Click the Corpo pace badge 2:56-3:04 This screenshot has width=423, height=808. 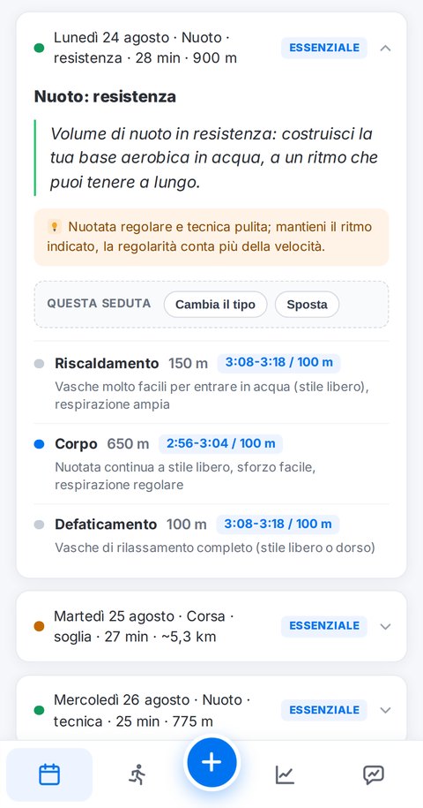click(220, 443)
